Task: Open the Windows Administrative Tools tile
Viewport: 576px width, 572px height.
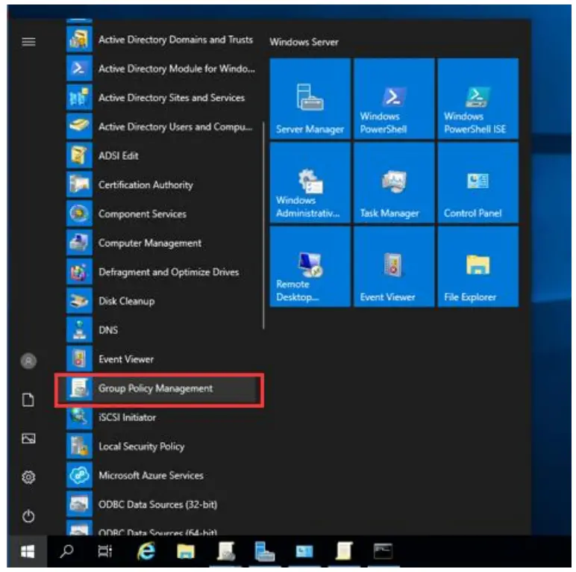Action: 310,183
